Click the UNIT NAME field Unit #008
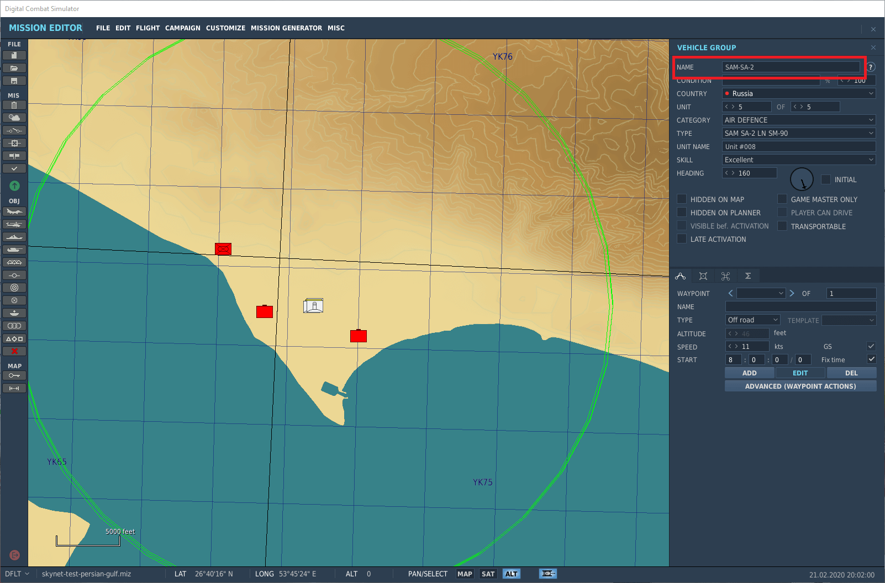 click(799, 146)
